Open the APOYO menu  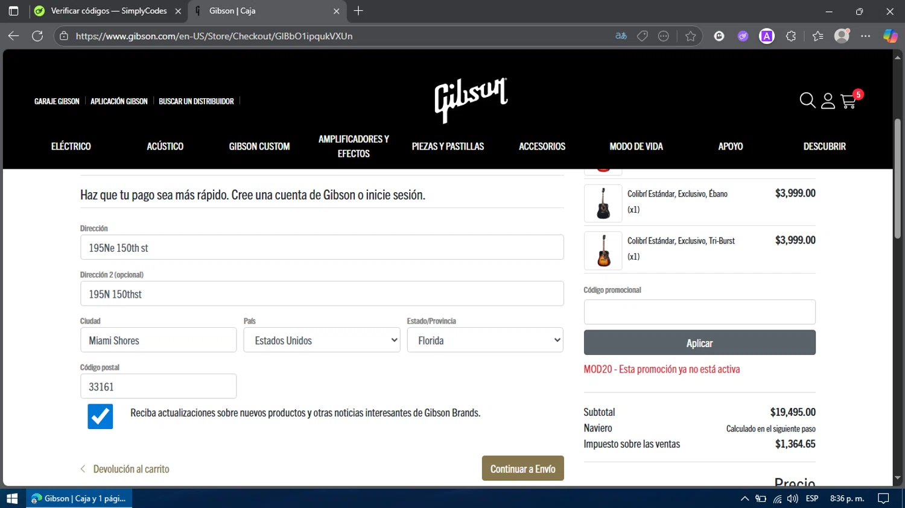731,146
